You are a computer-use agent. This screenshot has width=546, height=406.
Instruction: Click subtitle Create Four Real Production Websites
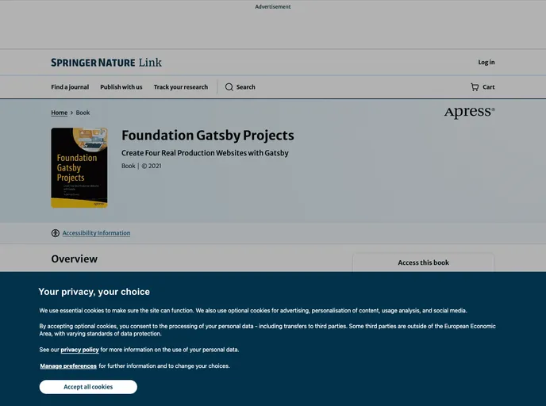click(x=205, y=153)
